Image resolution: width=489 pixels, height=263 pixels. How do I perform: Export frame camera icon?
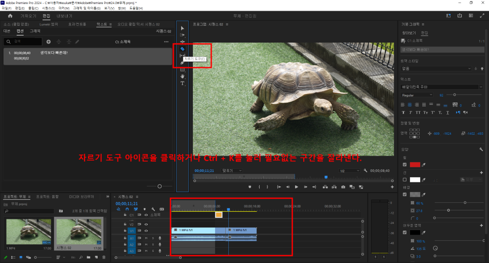pyautogui.click(x=343, y=187)
